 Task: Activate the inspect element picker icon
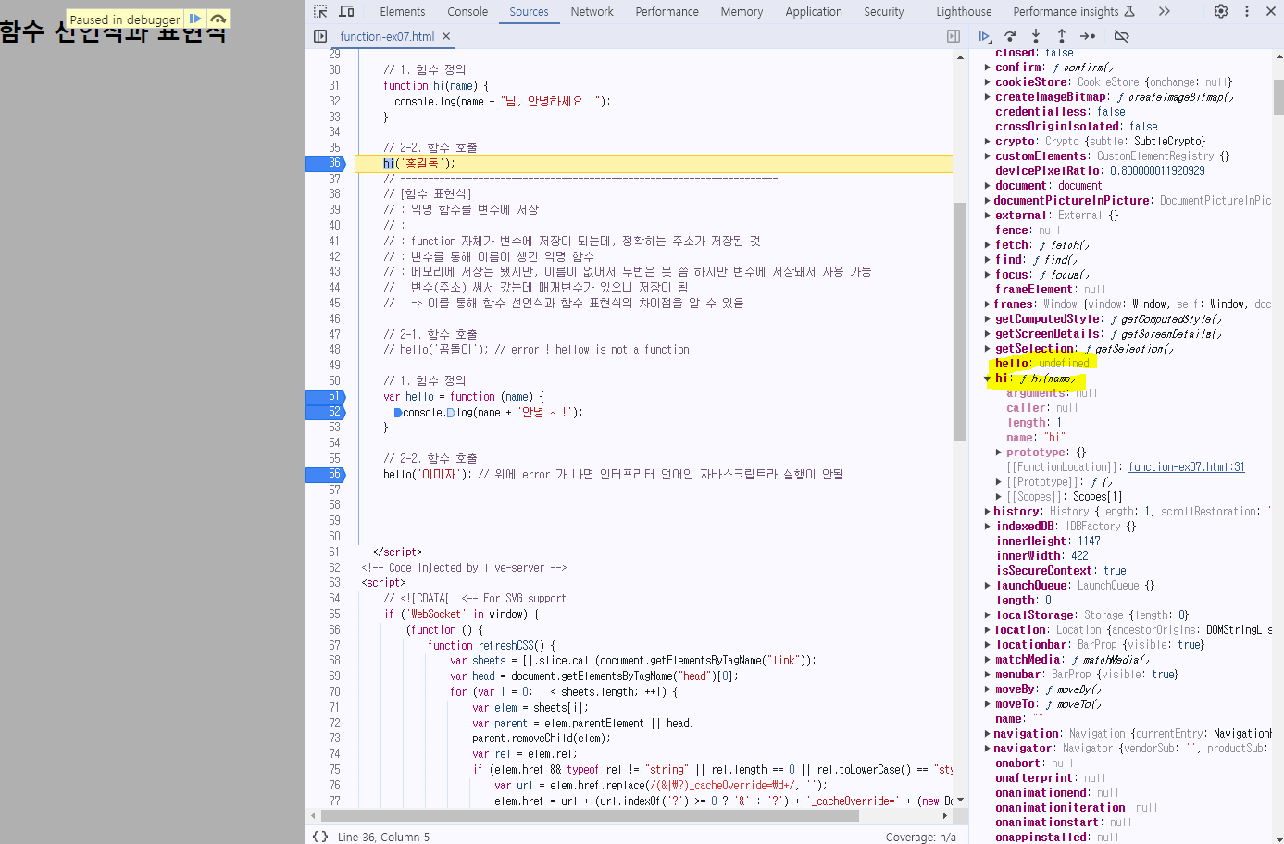pos(320,11)
